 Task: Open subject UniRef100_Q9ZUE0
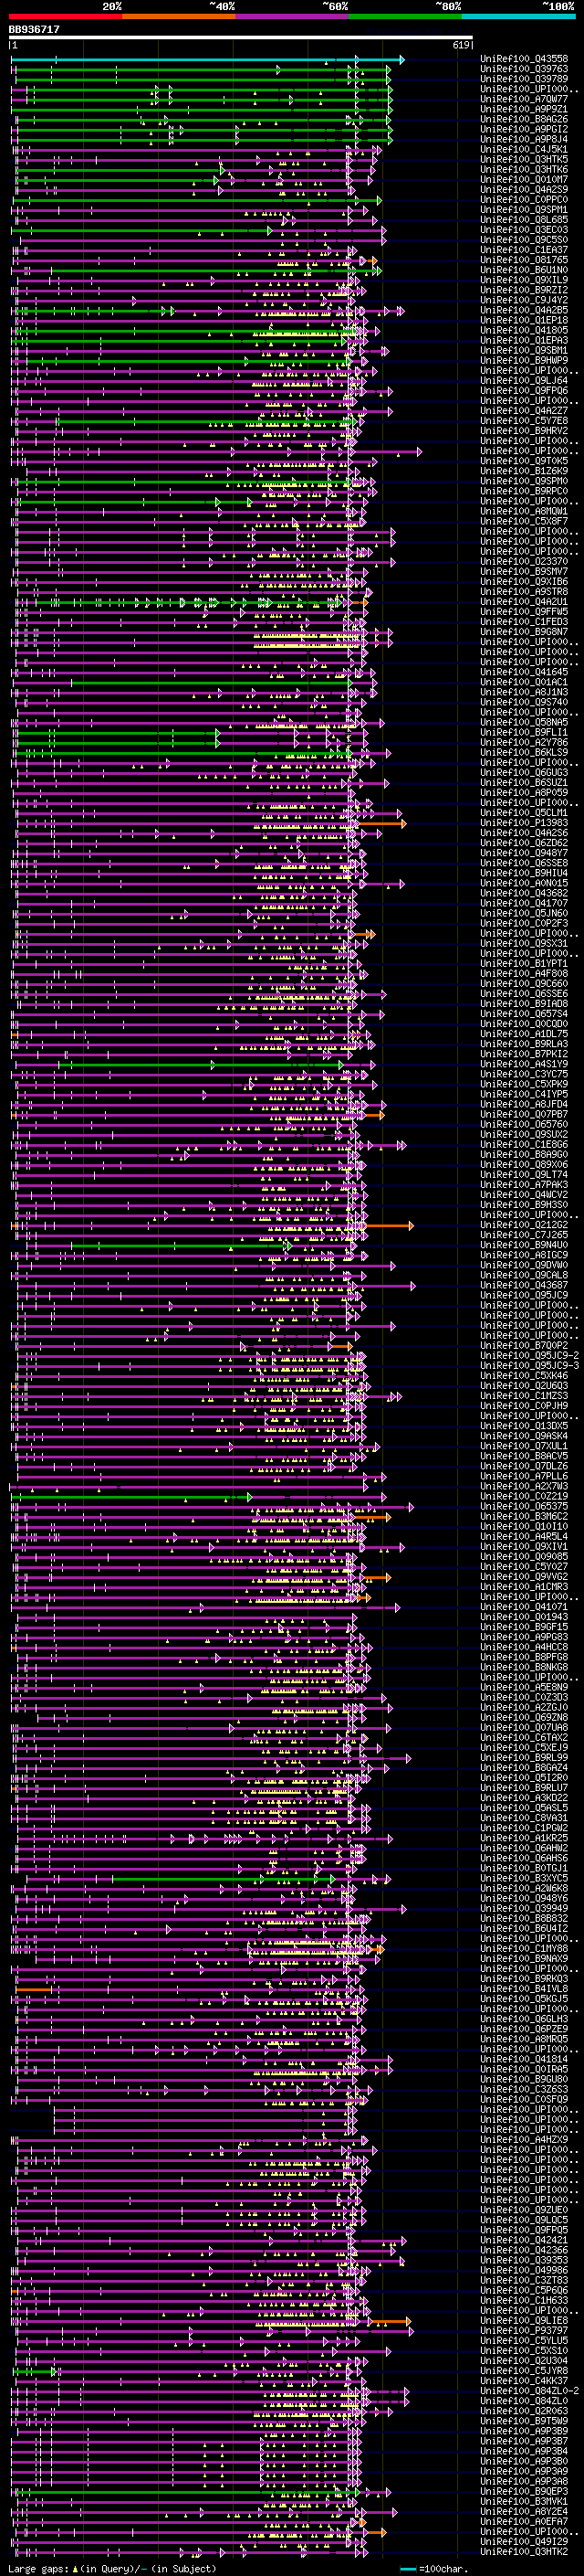click(524, 2210)
